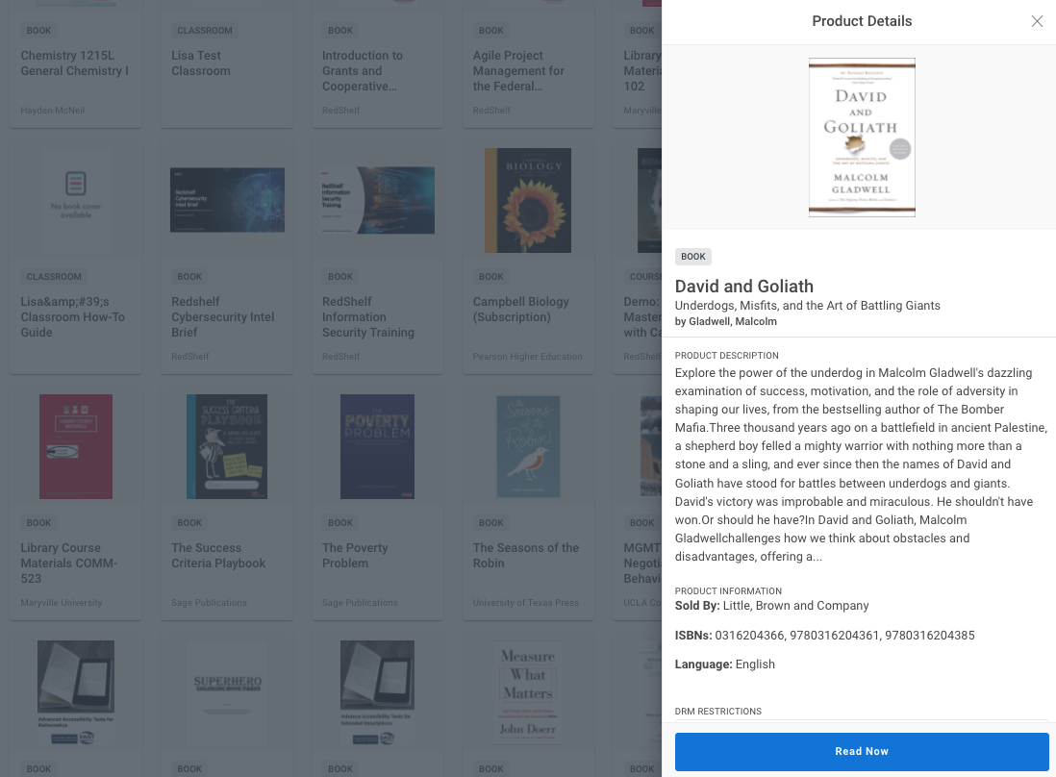Click the BOOK tag on The Poverty Problem
Viewport: 1056px width, 777px height.
(340, 523)
